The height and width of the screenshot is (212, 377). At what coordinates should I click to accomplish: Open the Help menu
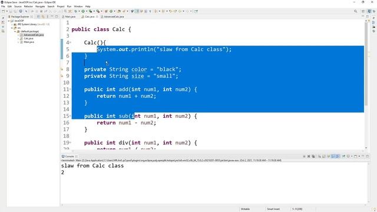coord(88,6)
